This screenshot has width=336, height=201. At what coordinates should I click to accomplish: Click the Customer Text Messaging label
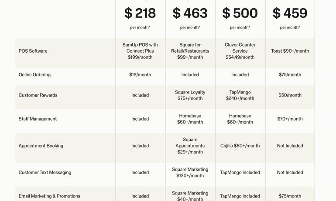coord(45,173)
